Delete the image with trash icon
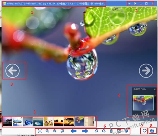The width and height of the screenshot is (158, 136). coord(111,131)
